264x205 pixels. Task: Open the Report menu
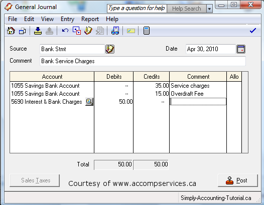pyautogui.click(x=90, y=19)
